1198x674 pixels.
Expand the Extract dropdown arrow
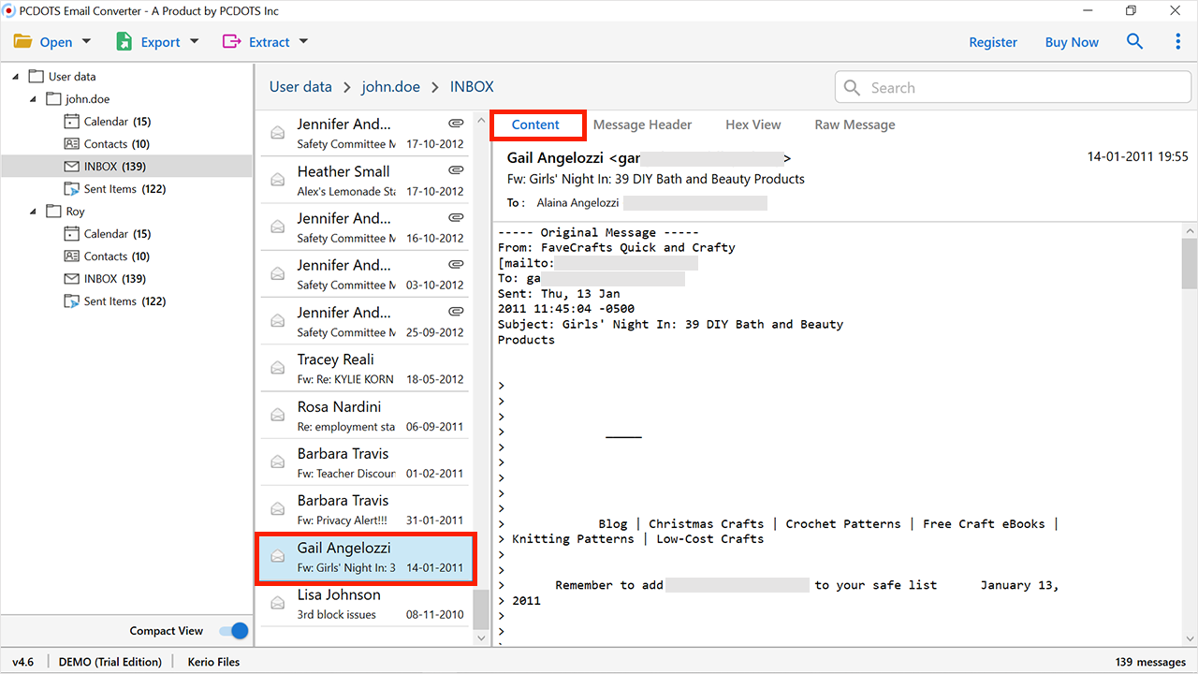(x=303, y=41)
